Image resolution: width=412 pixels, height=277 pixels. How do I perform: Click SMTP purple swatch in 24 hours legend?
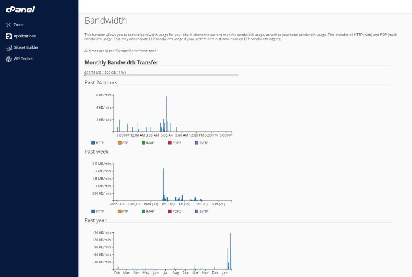pyautogui.click(x=196, y=143)
